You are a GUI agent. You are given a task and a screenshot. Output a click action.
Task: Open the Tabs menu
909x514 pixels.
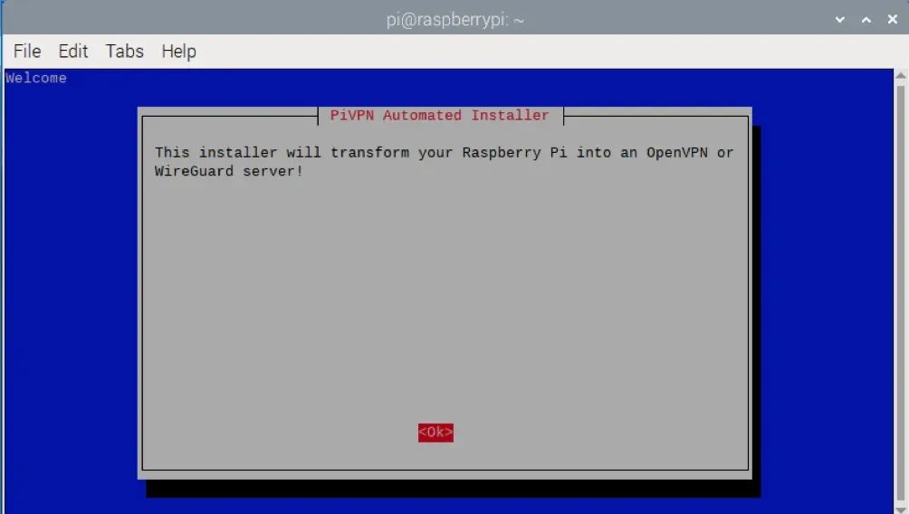tap(124, 52)
